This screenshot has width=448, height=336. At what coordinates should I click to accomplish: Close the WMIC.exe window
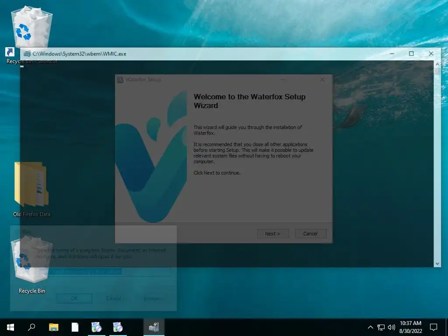click(431, 54)
